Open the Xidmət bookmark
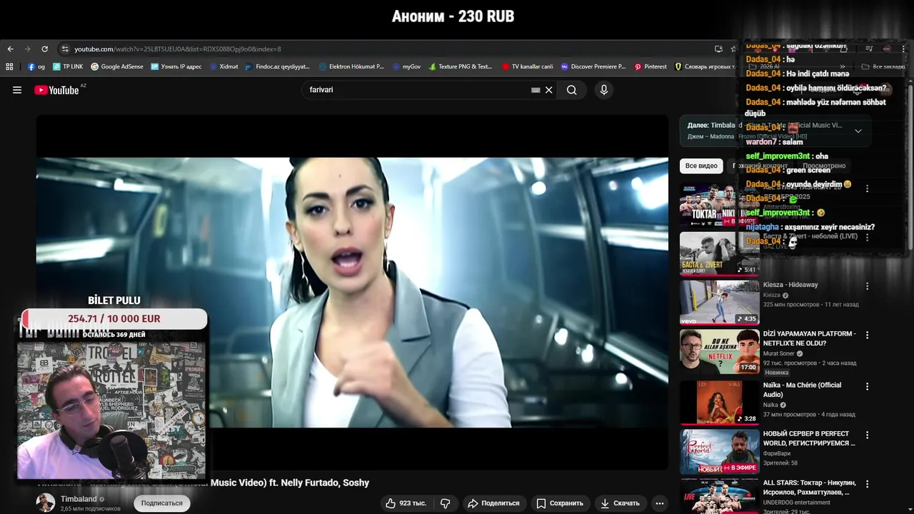 click(x=224, y=66)
